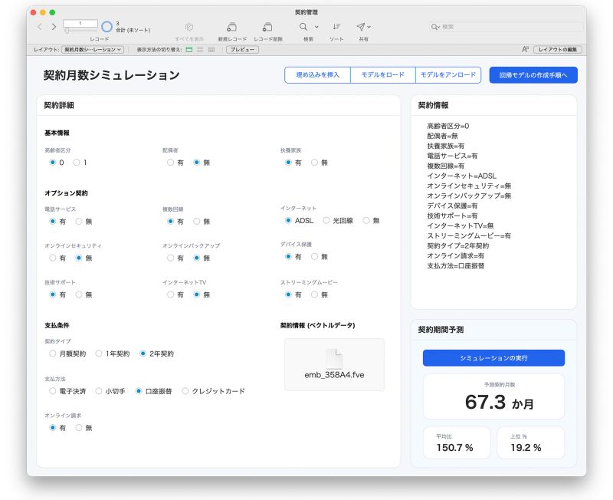This screenshot has height=500, width=613.
Task: Click the 新規レコード icon
Action: click(x=232, y=27)
